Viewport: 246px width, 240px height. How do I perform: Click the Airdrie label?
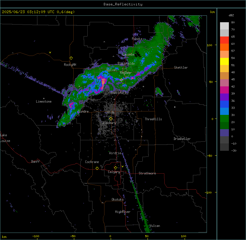tap(115, 153)
